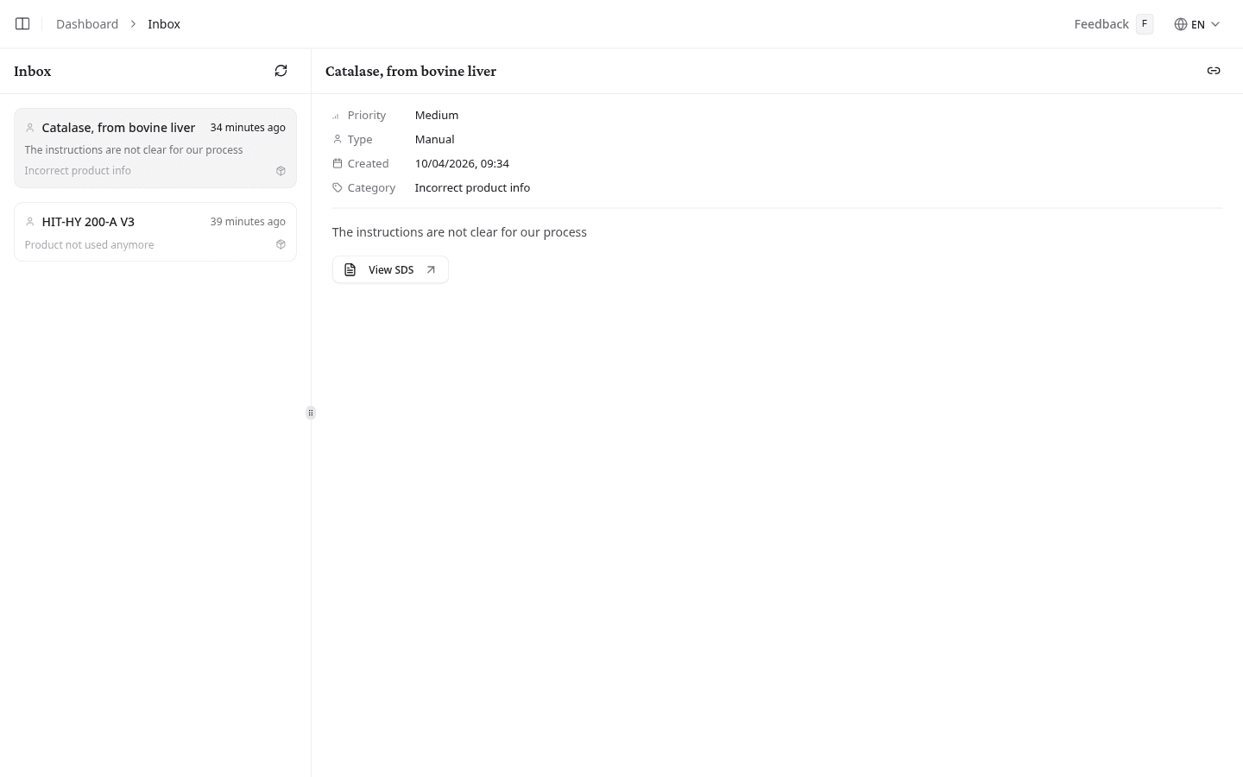
Task: Click the document icon inside View SDS button
Action: click(350, 269)
